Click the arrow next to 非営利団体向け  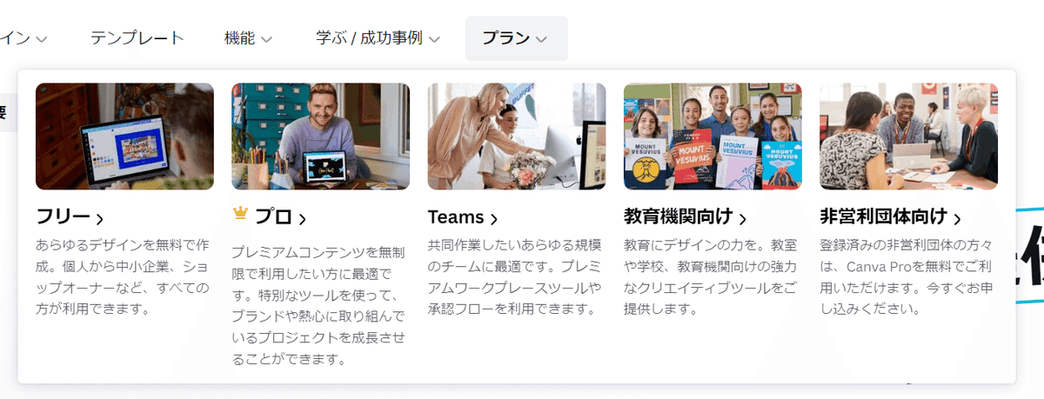pyautogui.click(x=957, y=218)
